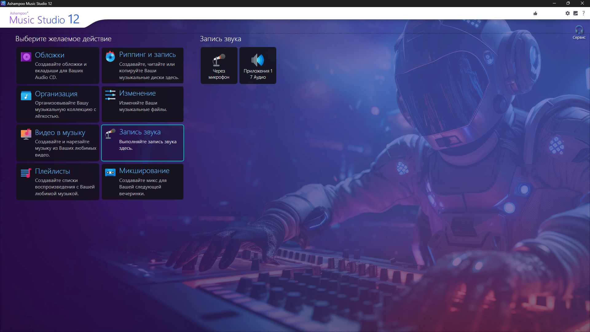Open the sound recording tile (Запись звука)

143,143
